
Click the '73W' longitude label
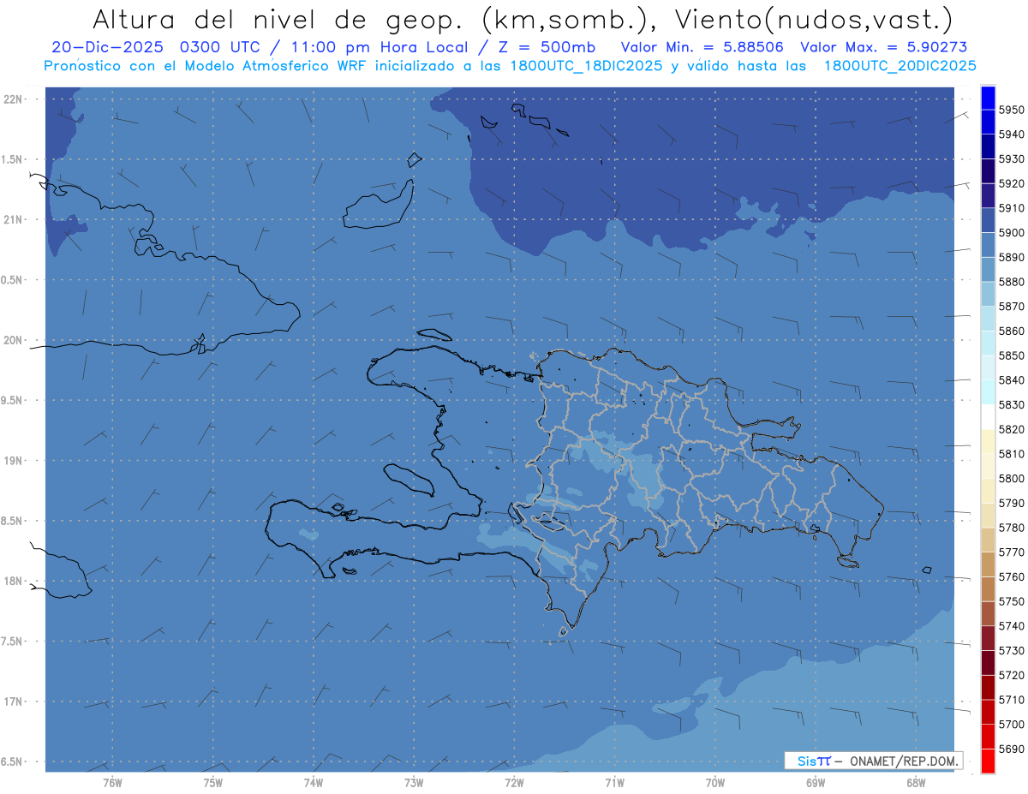(414, 783)
